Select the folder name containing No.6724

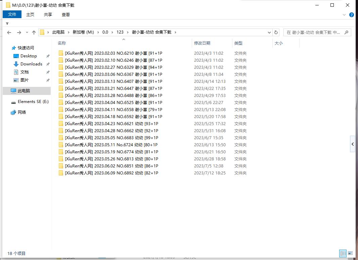[111, 145]
